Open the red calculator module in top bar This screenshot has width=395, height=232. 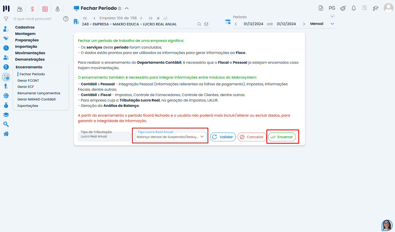[x=45, y=9]
